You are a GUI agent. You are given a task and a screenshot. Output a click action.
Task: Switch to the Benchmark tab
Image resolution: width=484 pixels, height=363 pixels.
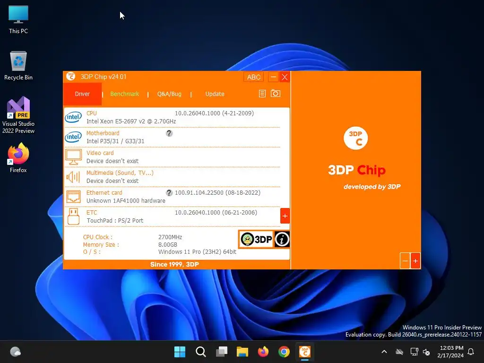125,94
